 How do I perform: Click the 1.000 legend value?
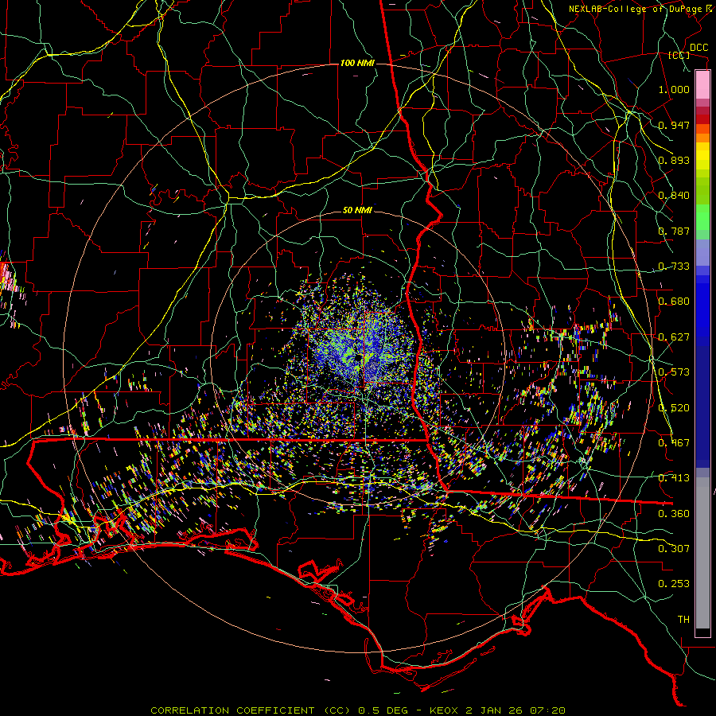[x=674, y=89]
